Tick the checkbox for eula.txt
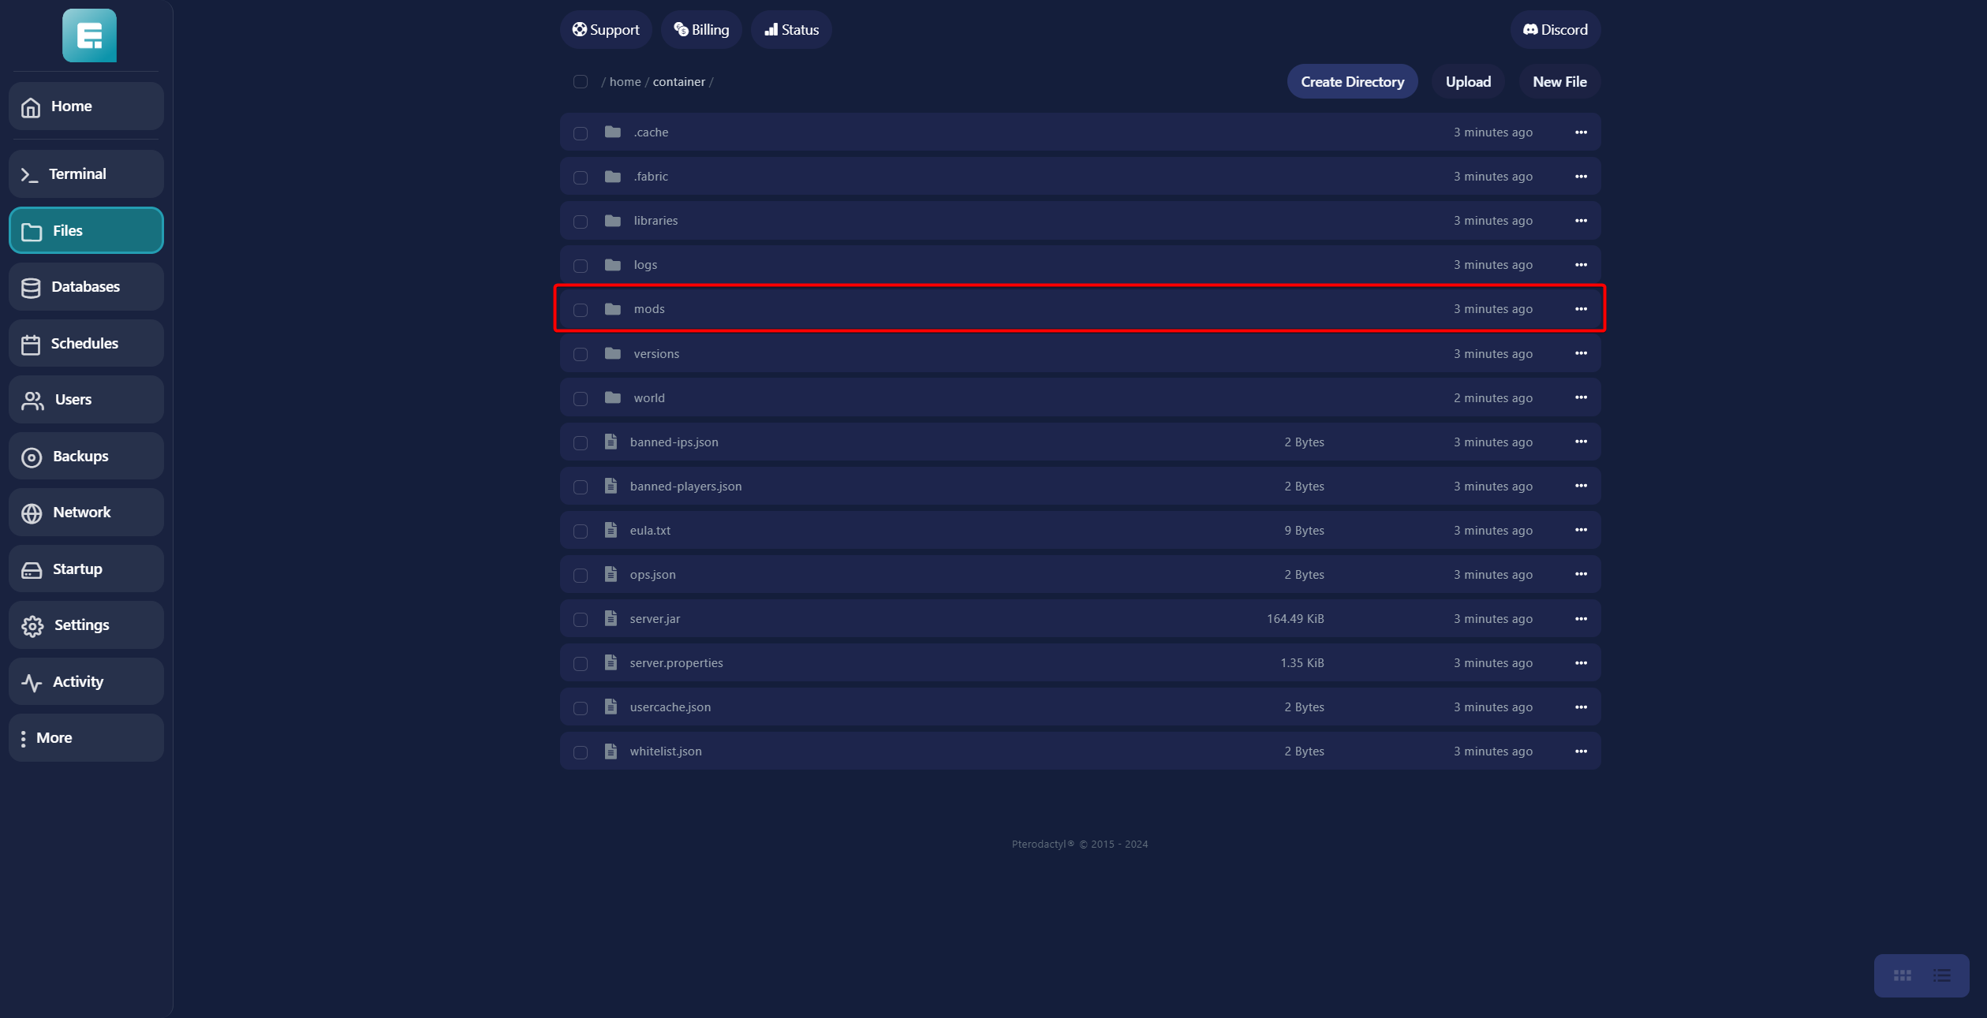 point(581,531)
